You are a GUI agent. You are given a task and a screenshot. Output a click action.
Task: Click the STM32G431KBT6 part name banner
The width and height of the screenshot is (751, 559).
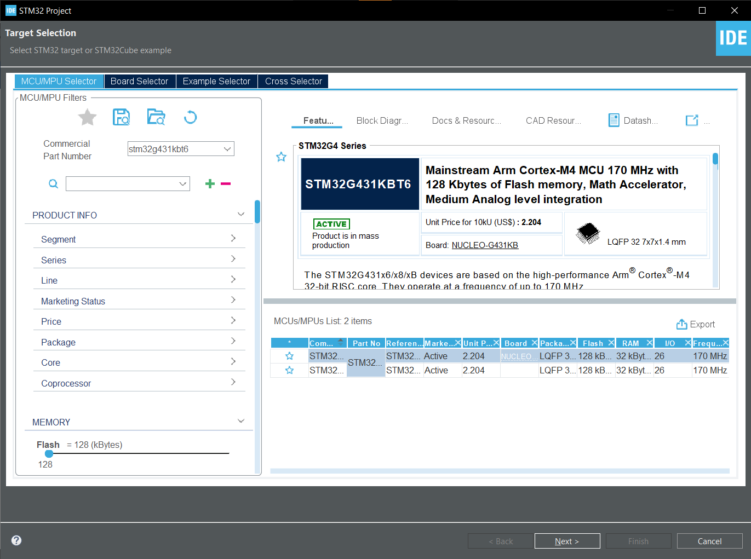pos(360,184)
